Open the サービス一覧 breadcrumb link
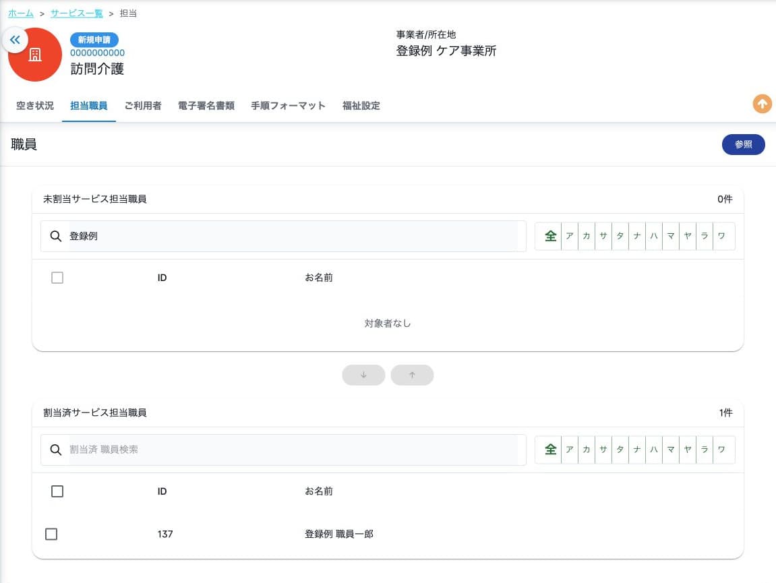This screenshot has height=583, width=776. pos(77,13)
